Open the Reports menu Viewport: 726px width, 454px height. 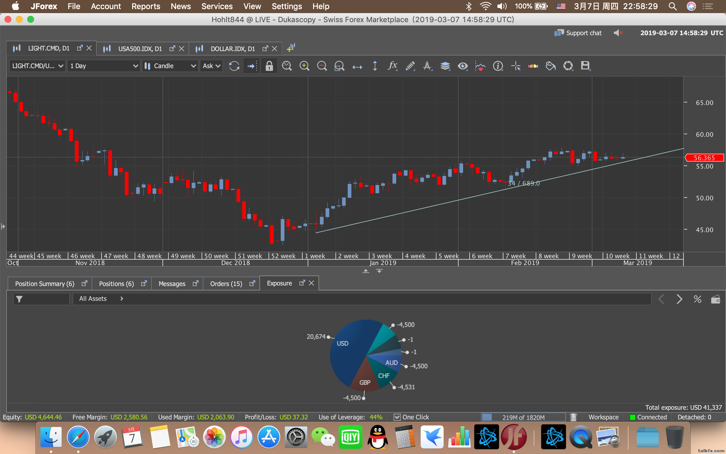point(146,6)
